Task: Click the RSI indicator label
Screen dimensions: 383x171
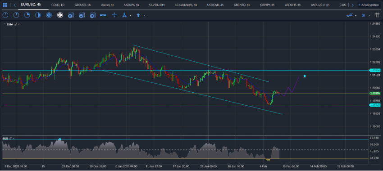Action: (5, 139)
